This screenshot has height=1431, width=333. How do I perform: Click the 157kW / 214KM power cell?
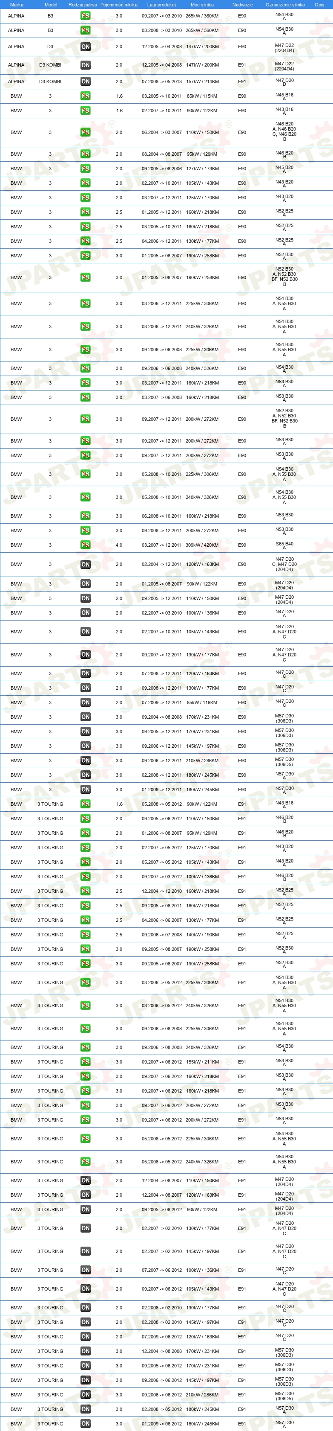click(202, 82)
